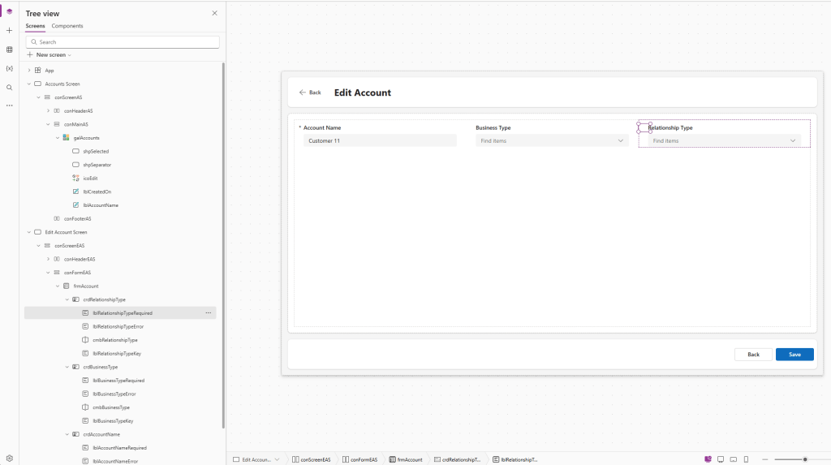The width and height of the screenshot is (831, 465).
Task: Expand the App node in tree
Action: click(29, 71)
